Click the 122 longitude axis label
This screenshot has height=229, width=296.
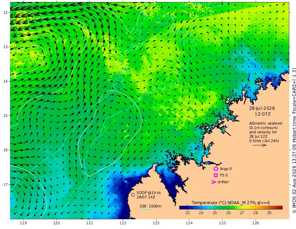click(x=123, y=223)
